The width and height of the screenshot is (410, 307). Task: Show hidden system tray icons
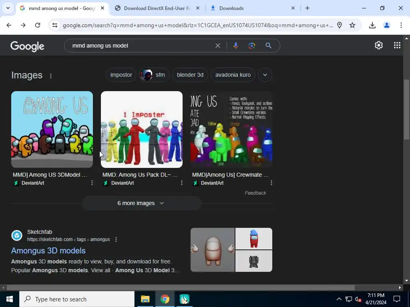tap(339, 299)
